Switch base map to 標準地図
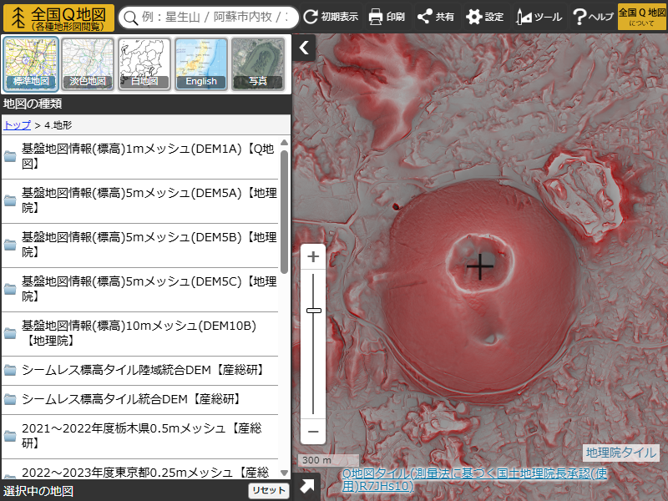The width and height of the screenshot is (668, 501). pos(31,64)
